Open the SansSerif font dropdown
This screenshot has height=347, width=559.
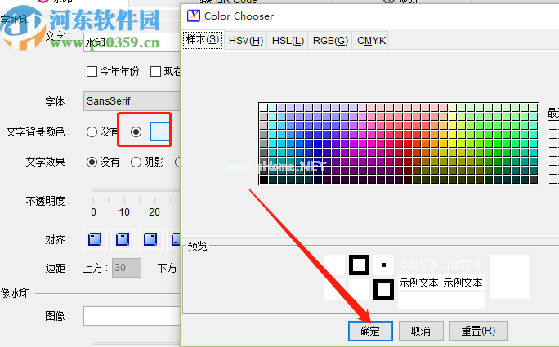pyautogui.click(x=131, y=101)
